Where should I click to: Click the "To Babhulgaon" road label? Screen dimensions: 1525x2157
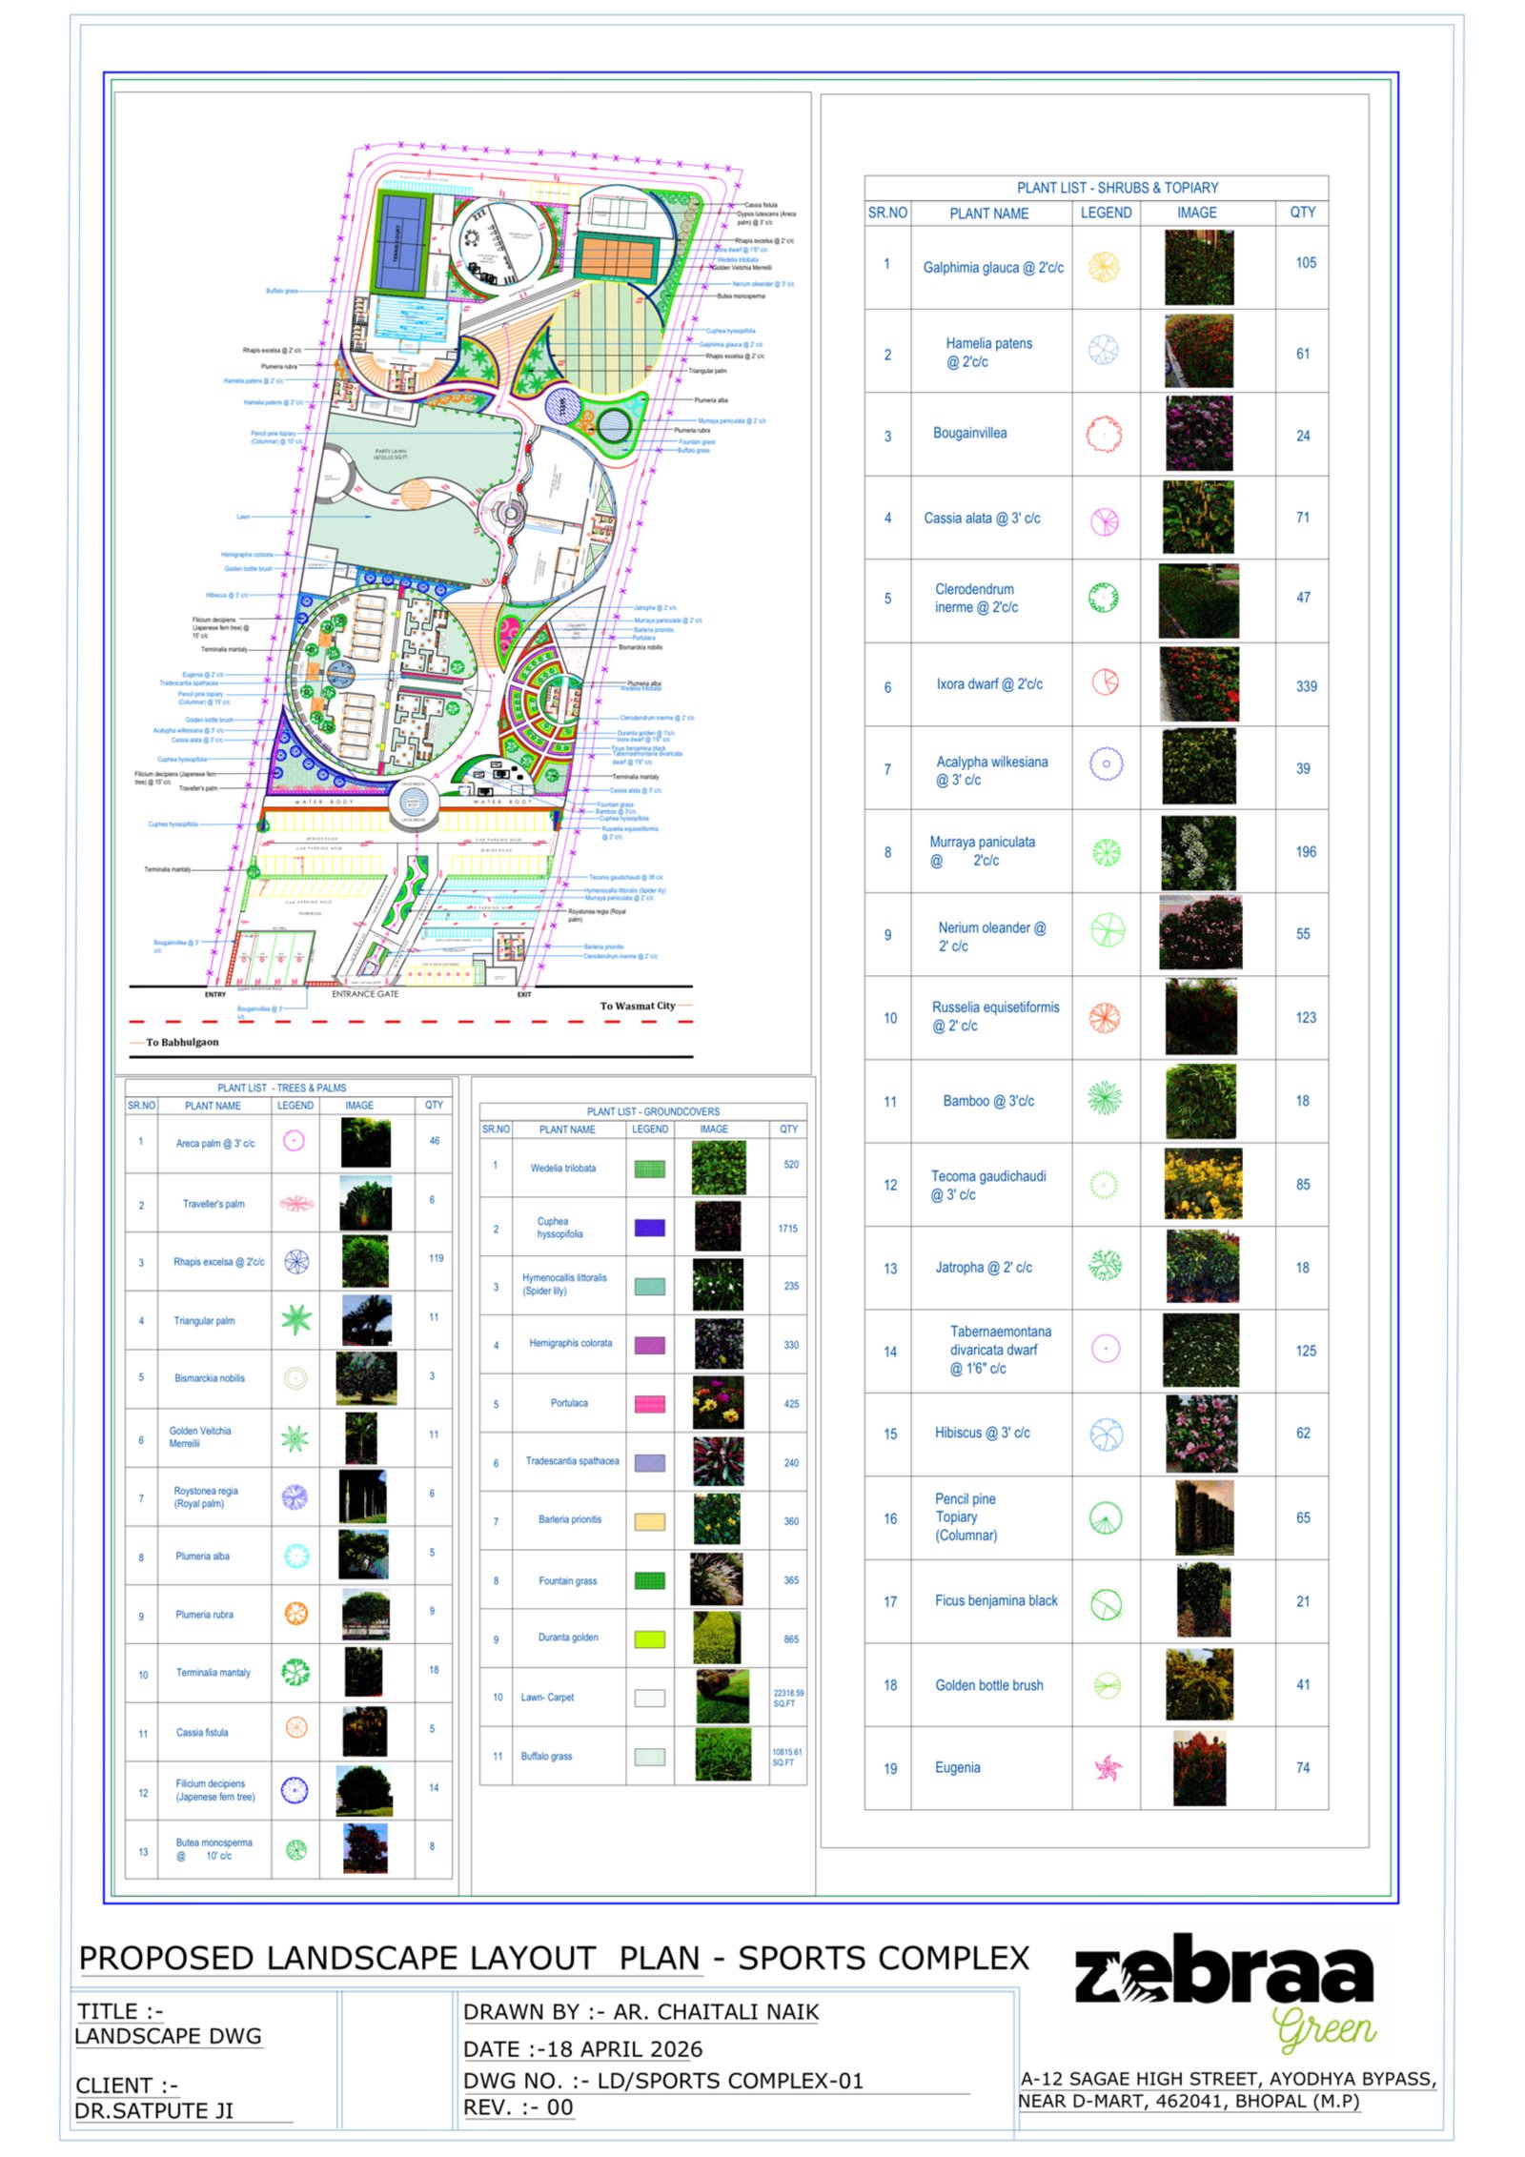point(182,1042)
